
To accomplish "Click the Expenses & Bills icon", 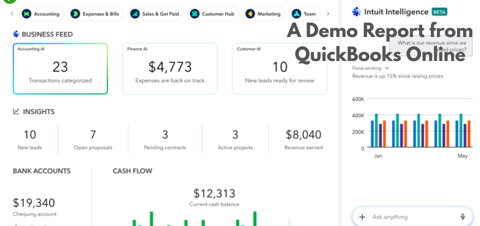I will [x=75, y=14].
